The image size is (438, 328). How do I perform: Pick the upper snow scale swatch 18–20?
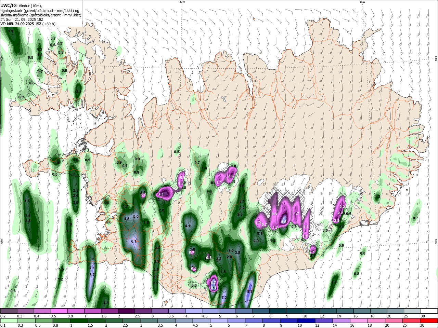378,311
